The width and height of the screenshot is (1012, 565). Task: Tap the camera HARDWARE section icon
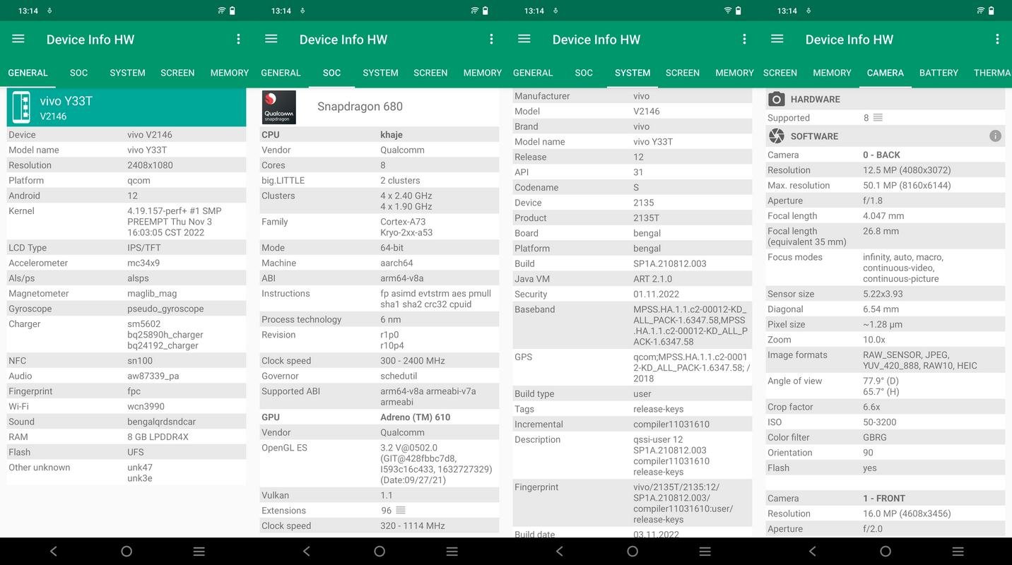click(x=777, y=99)
